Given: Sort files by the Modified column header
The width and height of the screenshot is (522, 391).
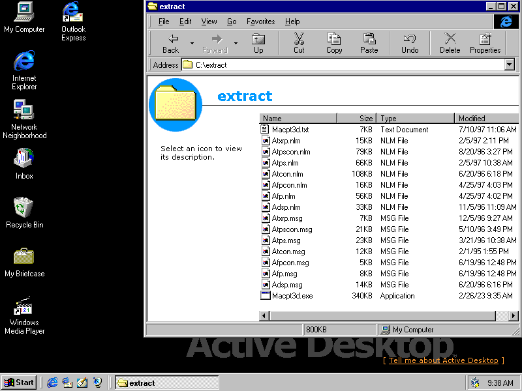Looking at the screenshot, I should [486, 119].
